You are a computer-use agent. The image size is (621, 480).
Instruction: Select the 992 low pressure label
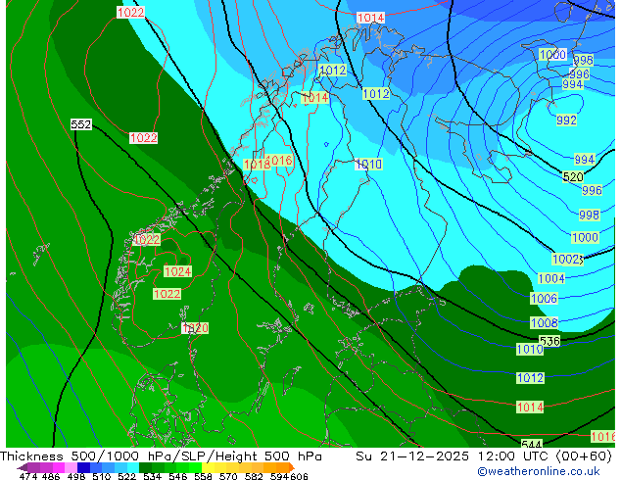tap(566, 120)
